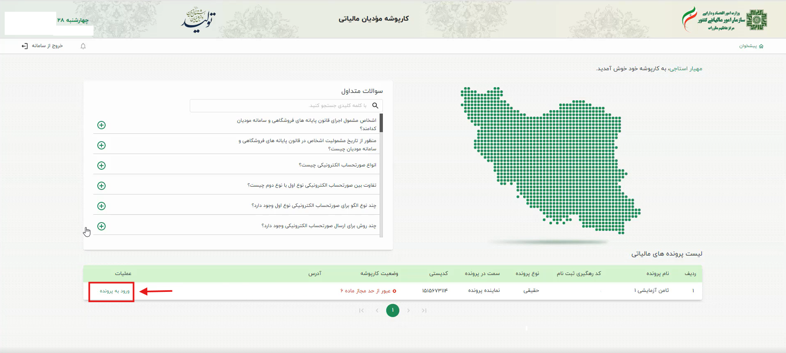
Task: Expand the question تفاوت بین صورتحساب الکترونیکی نوع اول
Action: [101, 186]
